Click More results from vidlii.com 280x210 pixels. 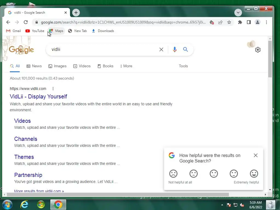(x=39, y=191)
